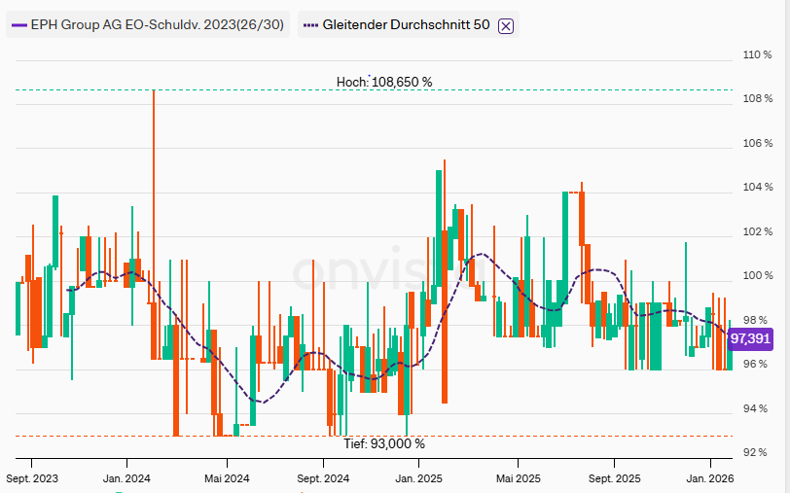The width and height of the screenshot is (790, 493).
Task: Click the Sept. 2025 axis label
Action: (x=615, y=478)
